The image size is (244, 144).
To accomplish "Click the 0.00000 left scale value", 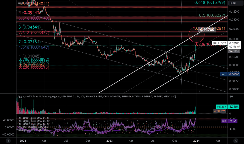I will 10,127.
